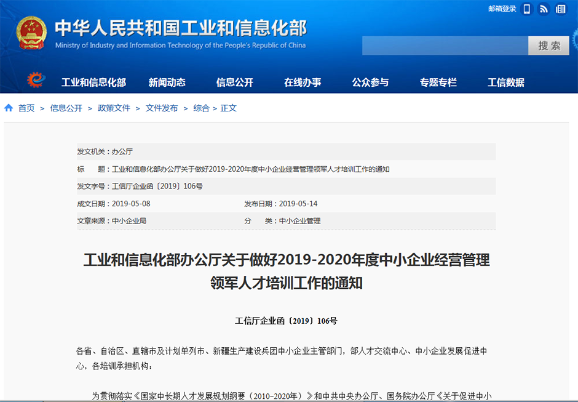Viewport: 578px width, 402px height.
Task: Open 工业和信息化部 navigation menu
Action: point(93,82)
